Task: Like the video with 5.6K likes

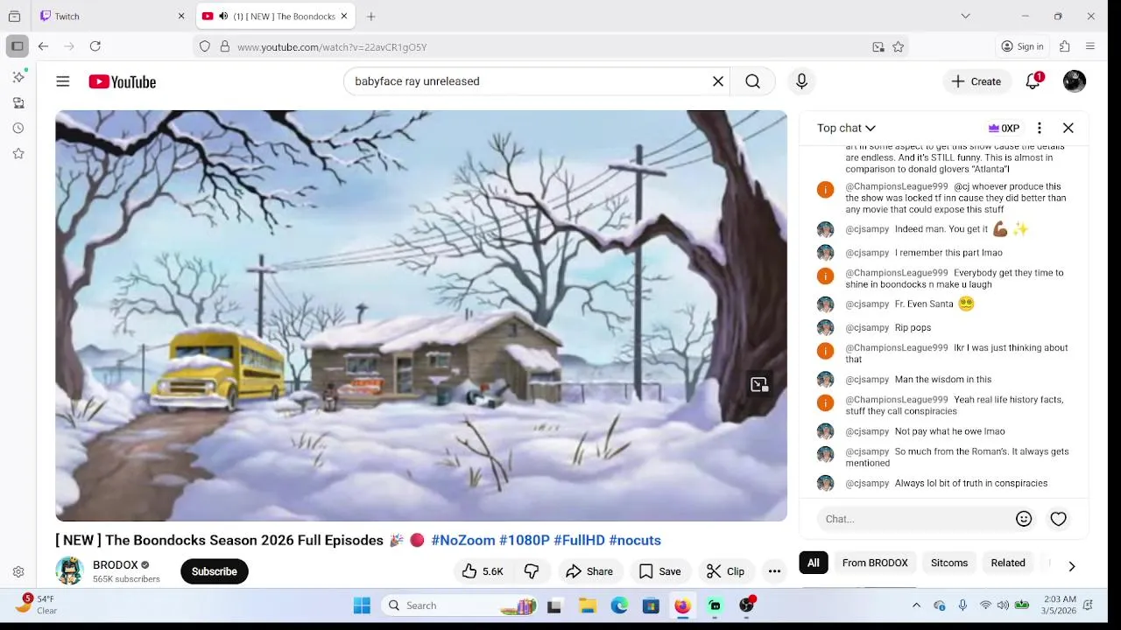Action: click(482, 571)
